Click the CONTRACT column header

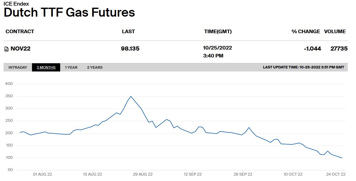pyautogui.click(x=20, y=31)
